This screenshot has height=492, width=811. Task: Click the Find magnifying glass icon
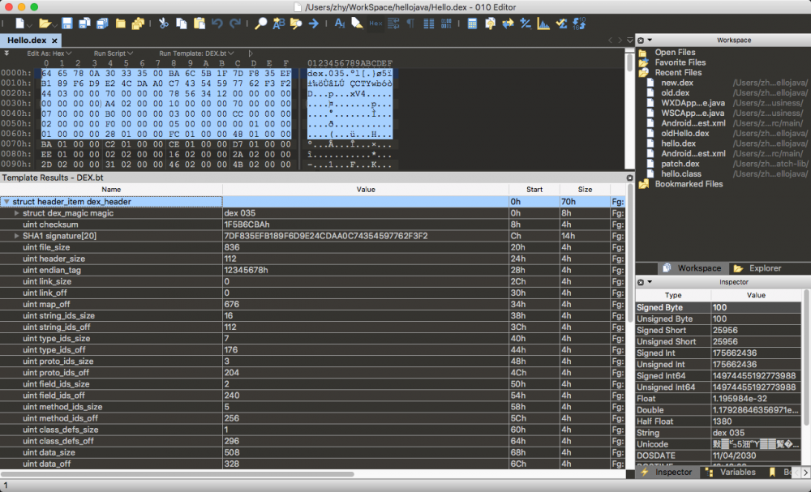click(260, 24)
